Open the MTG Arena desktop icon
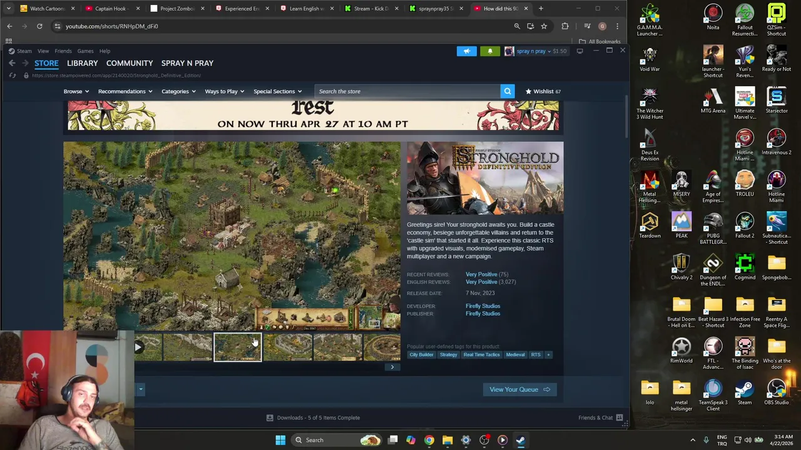The width and height of the screenshot is (801, 450). pyautogui.click(x=713, y=100)
